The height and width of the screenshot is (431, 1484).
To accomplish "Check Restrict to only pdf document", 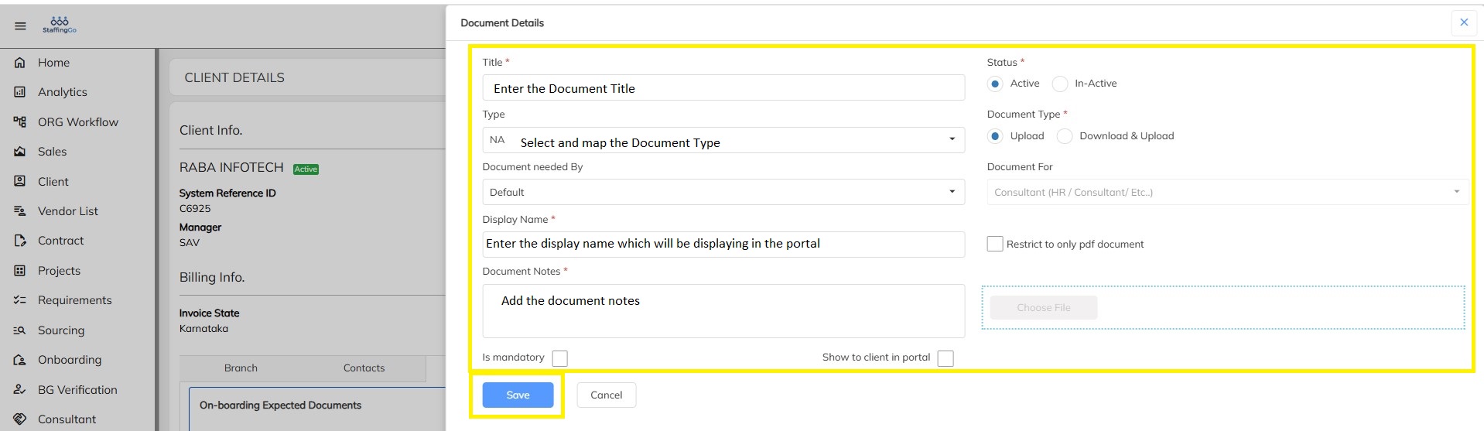I will 995,244.
